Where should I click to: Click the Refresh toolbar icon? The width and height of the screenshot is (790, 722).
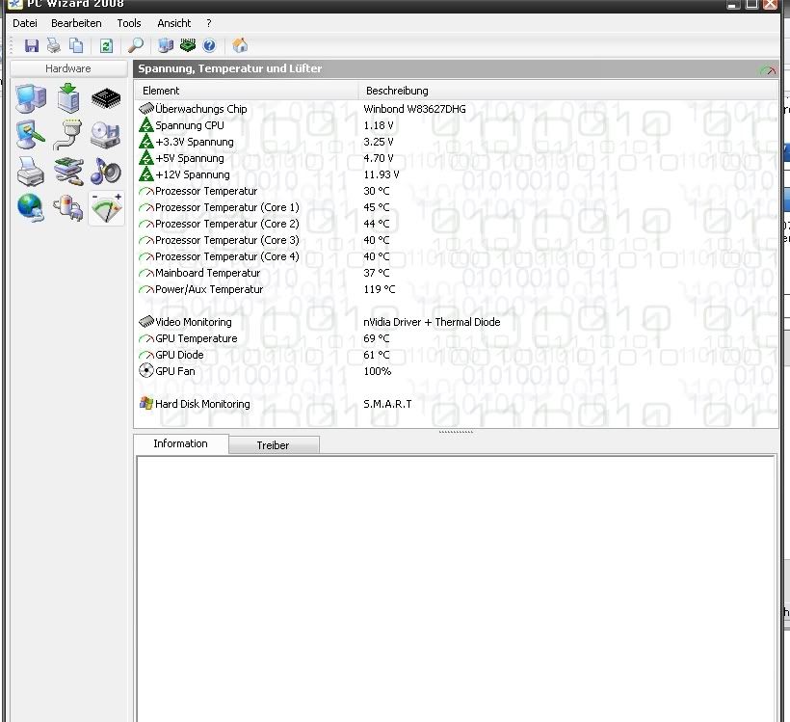pyautogui.click(x=106, y=46)
